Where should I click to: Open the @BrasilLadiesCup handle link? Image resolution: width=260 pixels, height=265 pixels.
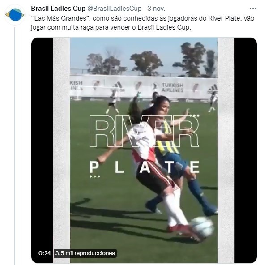(x=115, y=9)
